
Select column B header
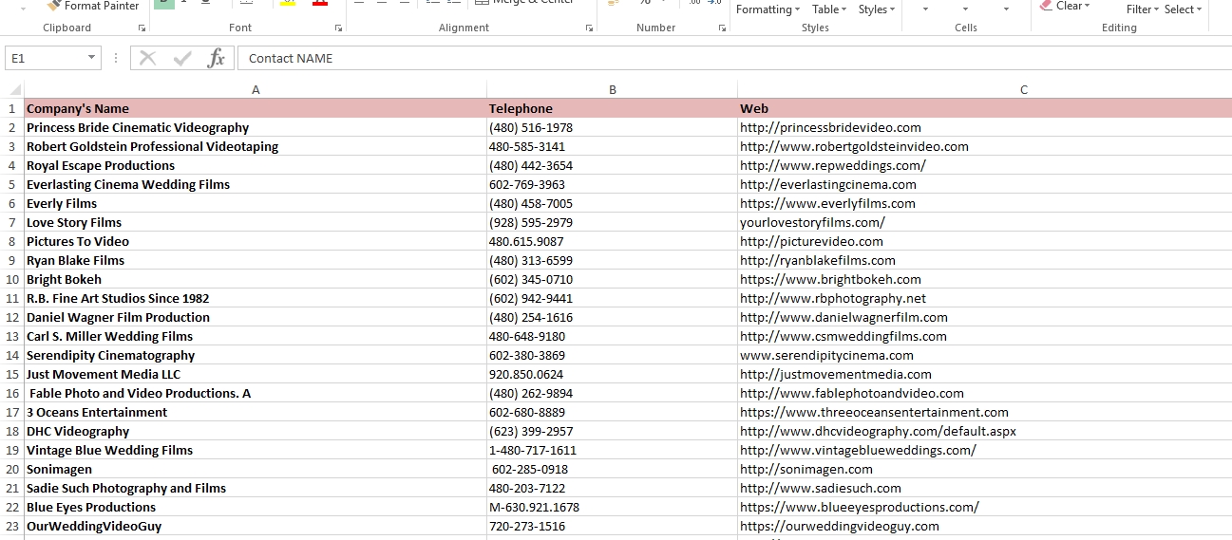(x=613, y=89)
